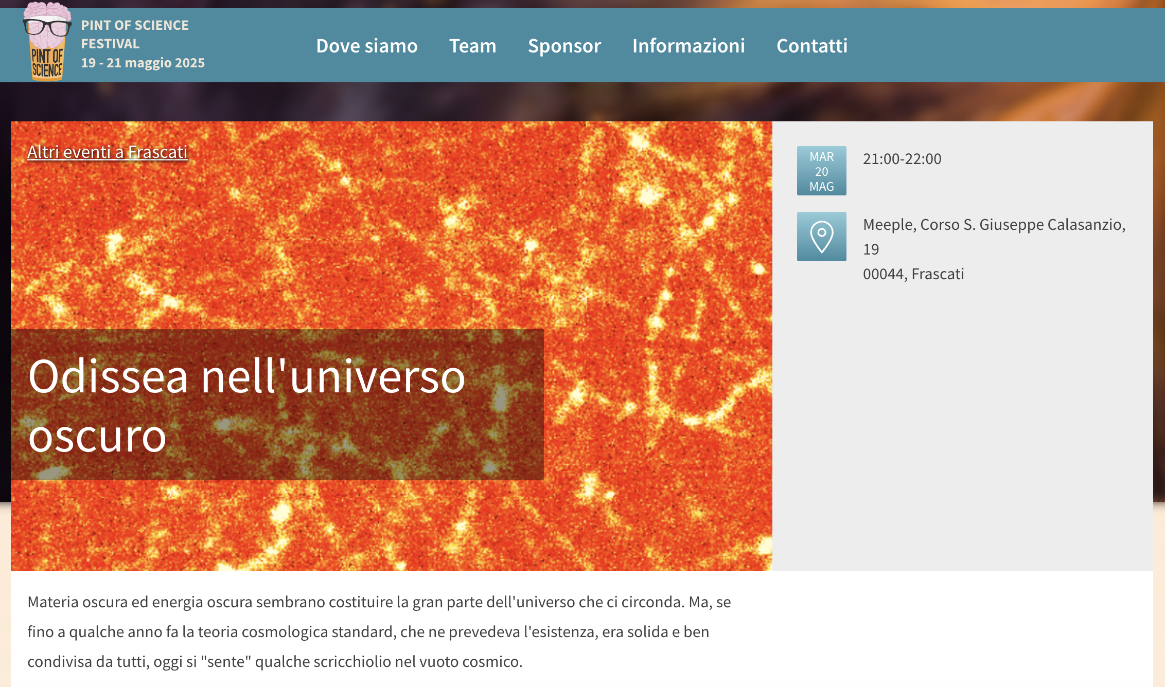Click the Meeple, Corso S. Giuseppe Calasanzio address
Screen dimensions: 1165x687
tap(994, 225)
